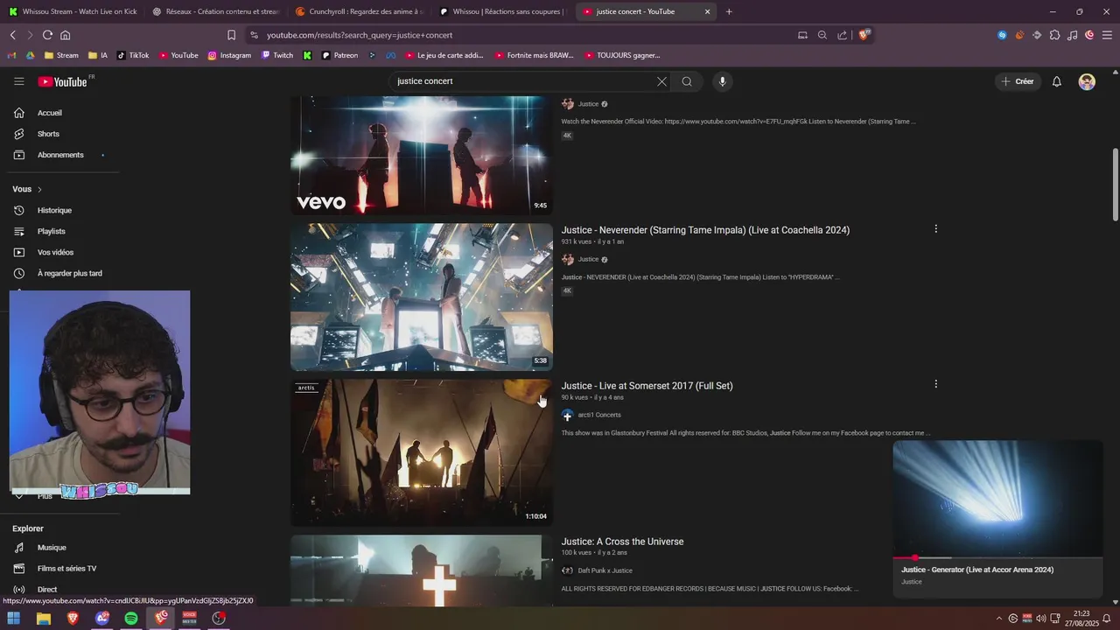Click the YouTube logo
The image size is (1120, 630).
(x=62, y=81)
